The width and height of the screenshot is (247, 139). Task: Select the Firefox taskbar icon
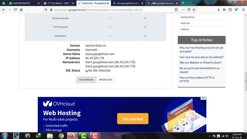pyautogui.click(x=73, y=136)
